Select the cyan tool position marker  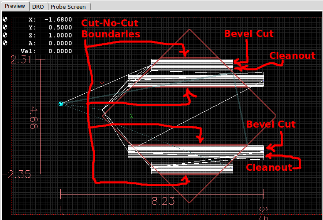pos(61,104)
